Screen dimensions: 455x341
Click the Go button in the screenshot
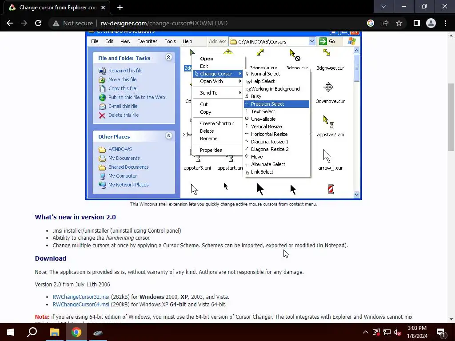[x=327, y=41]
